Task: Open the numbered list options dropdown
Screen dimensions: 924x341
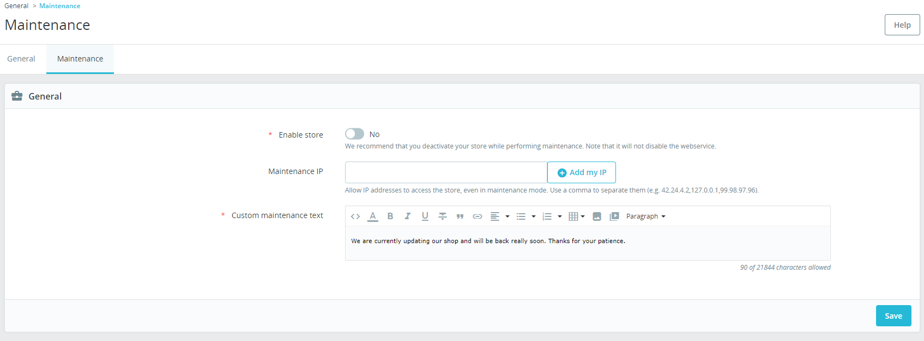Action: [x=559, y=216]
